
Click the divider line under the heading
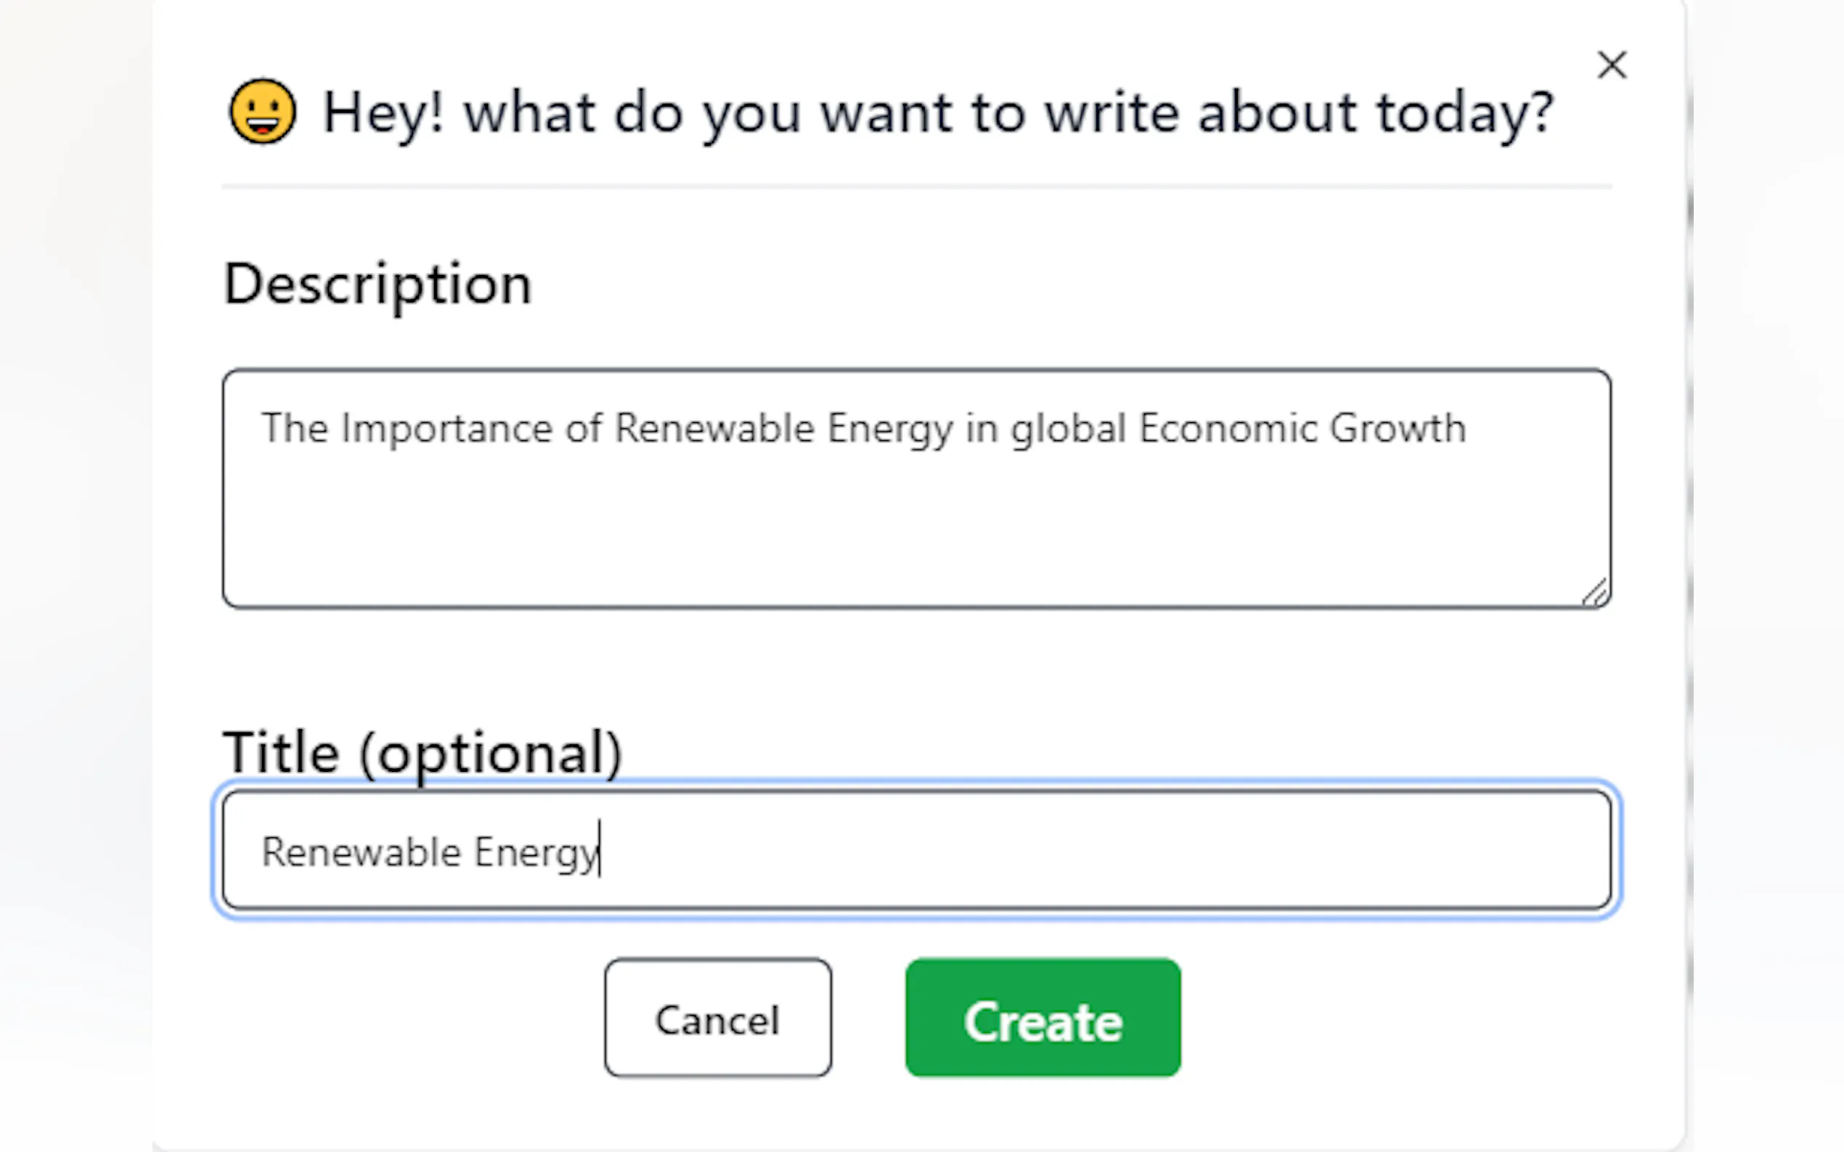pos(916,186)
